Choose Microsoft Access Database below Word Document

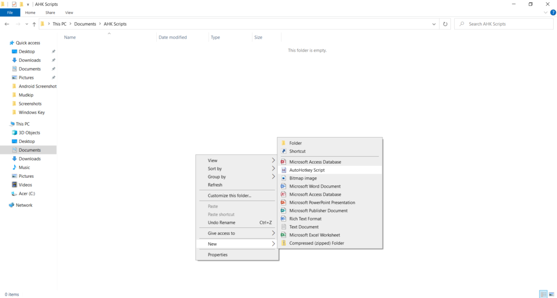[330, 195]
